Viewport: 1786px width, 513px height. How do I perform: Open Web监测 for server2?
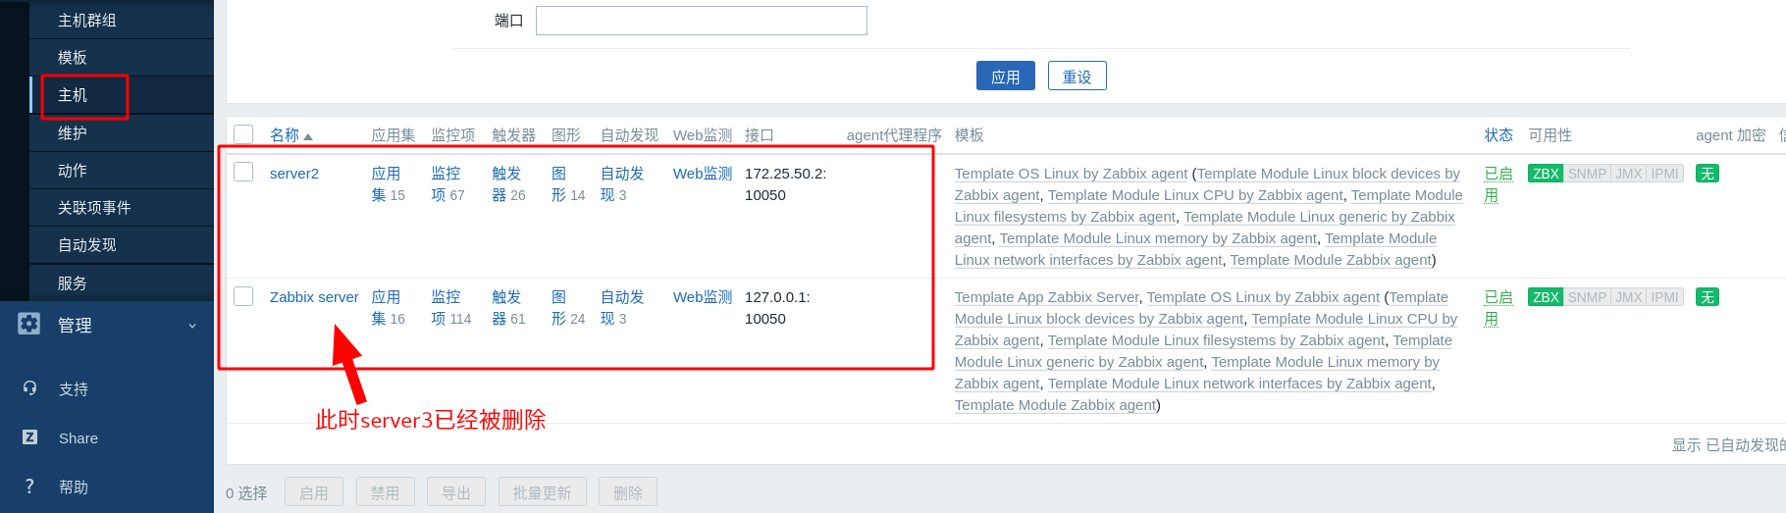(703, 174)
